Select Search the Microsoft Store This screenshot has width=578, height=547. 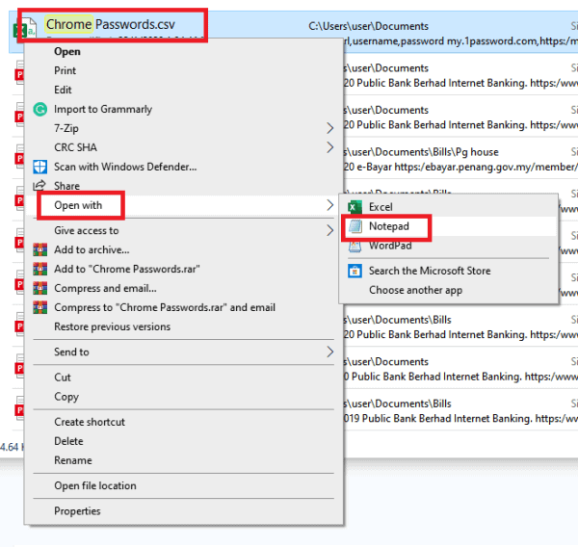pos(430,271)
